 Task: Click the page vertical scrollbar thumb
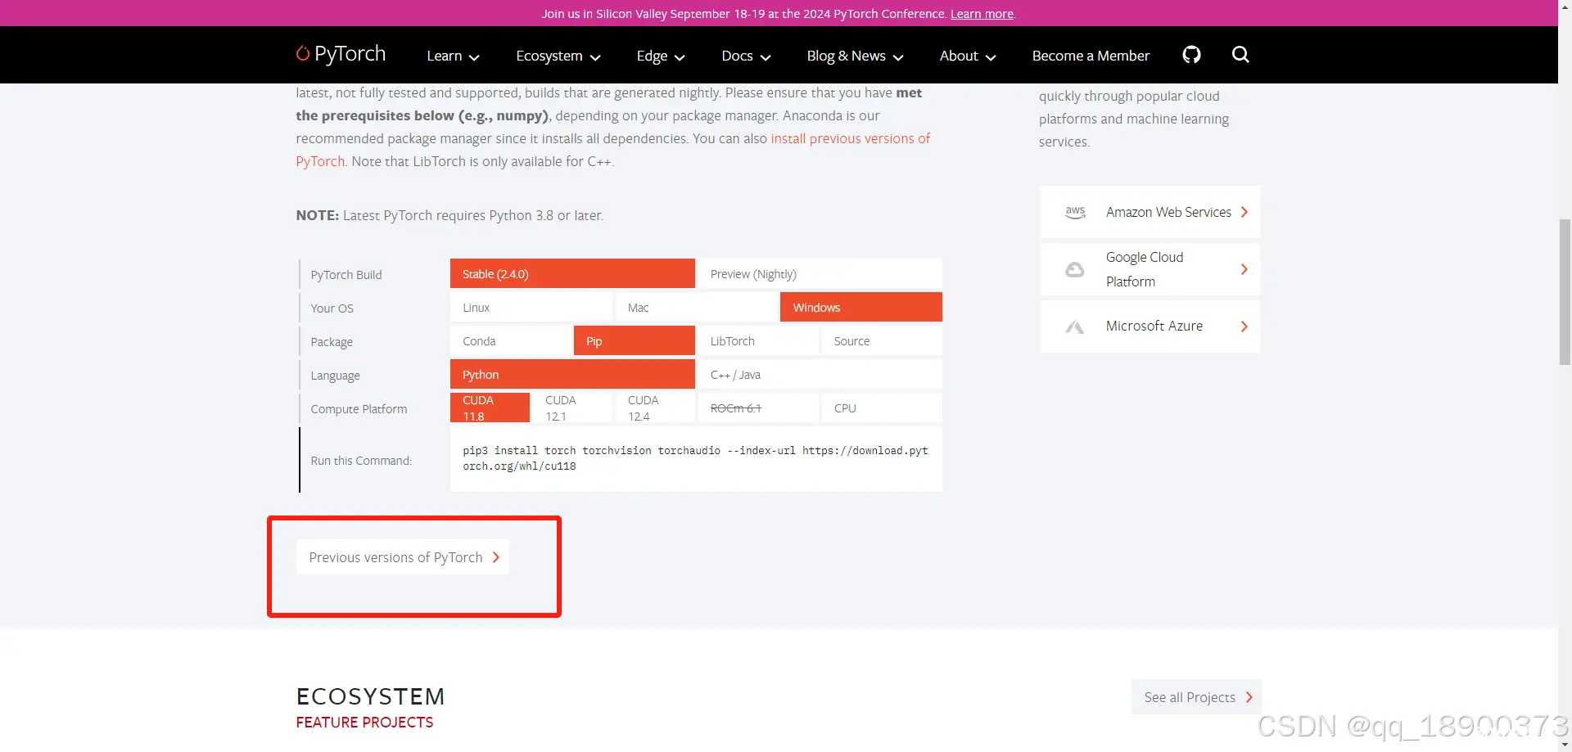click(1565, 292)
